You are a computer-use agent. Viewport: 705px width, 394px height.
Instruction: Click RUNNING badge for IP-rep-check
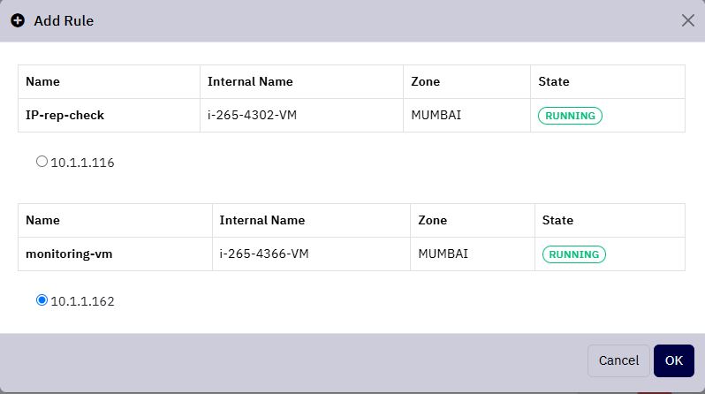click(x=570, y=116)
